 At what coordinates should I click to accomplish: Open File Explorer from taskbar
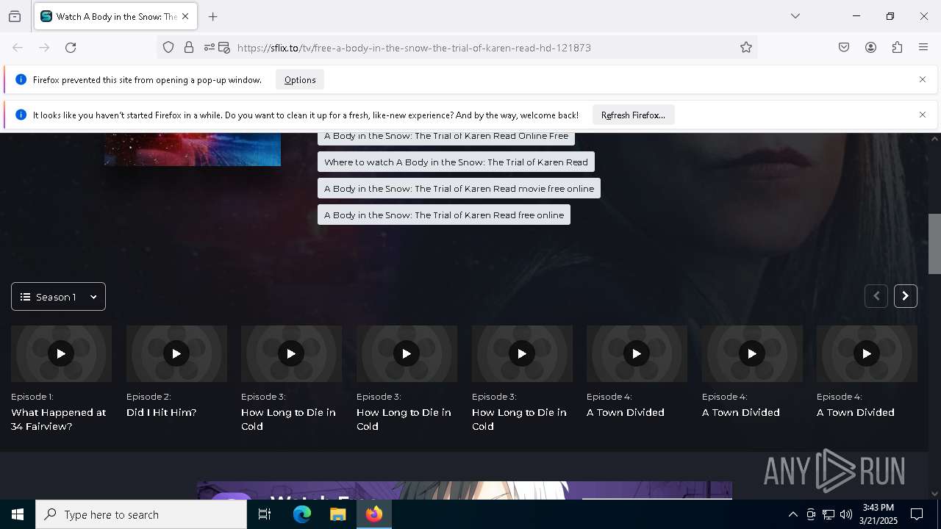pyautogui.click(x=338, y=514)
